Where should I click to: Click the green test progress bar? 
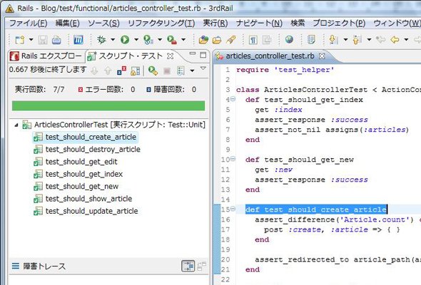pyautogui.click(x=108, y=106)
